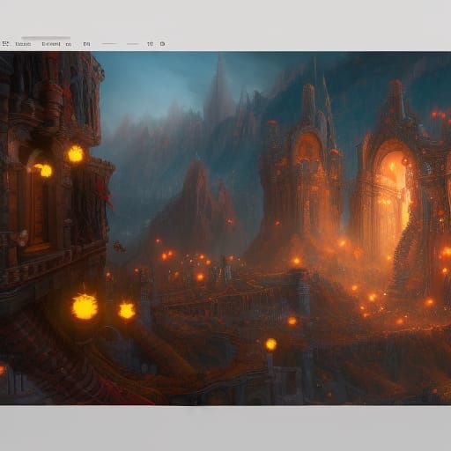The image size is (451, 451).
Task: Click the small icon just left of the overlapping-squares icon
Action: pos(150,44)
